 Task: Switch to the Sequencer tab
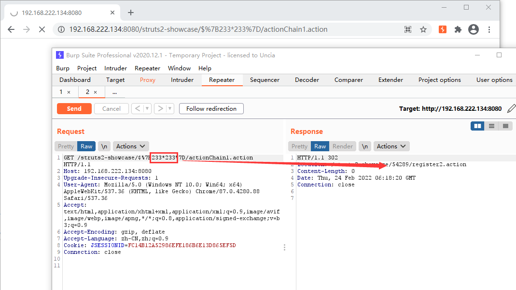(x=265, y=80)
